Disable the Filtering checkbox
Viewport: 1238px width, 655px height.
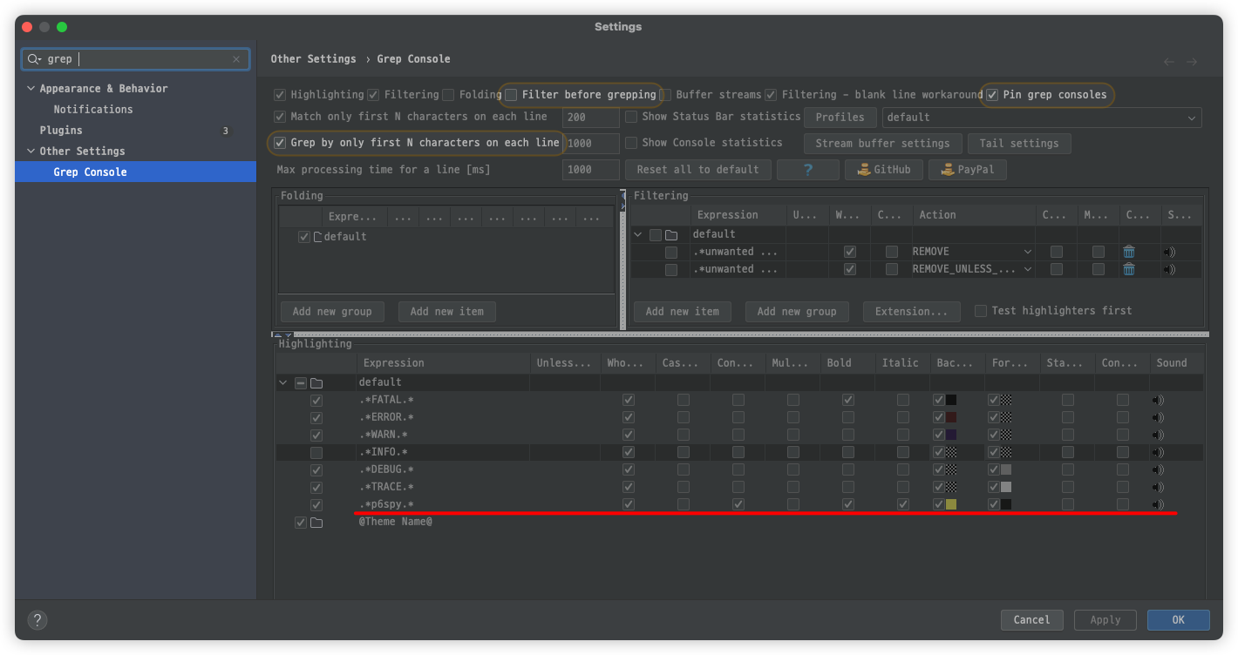click(x=373, y=95)
